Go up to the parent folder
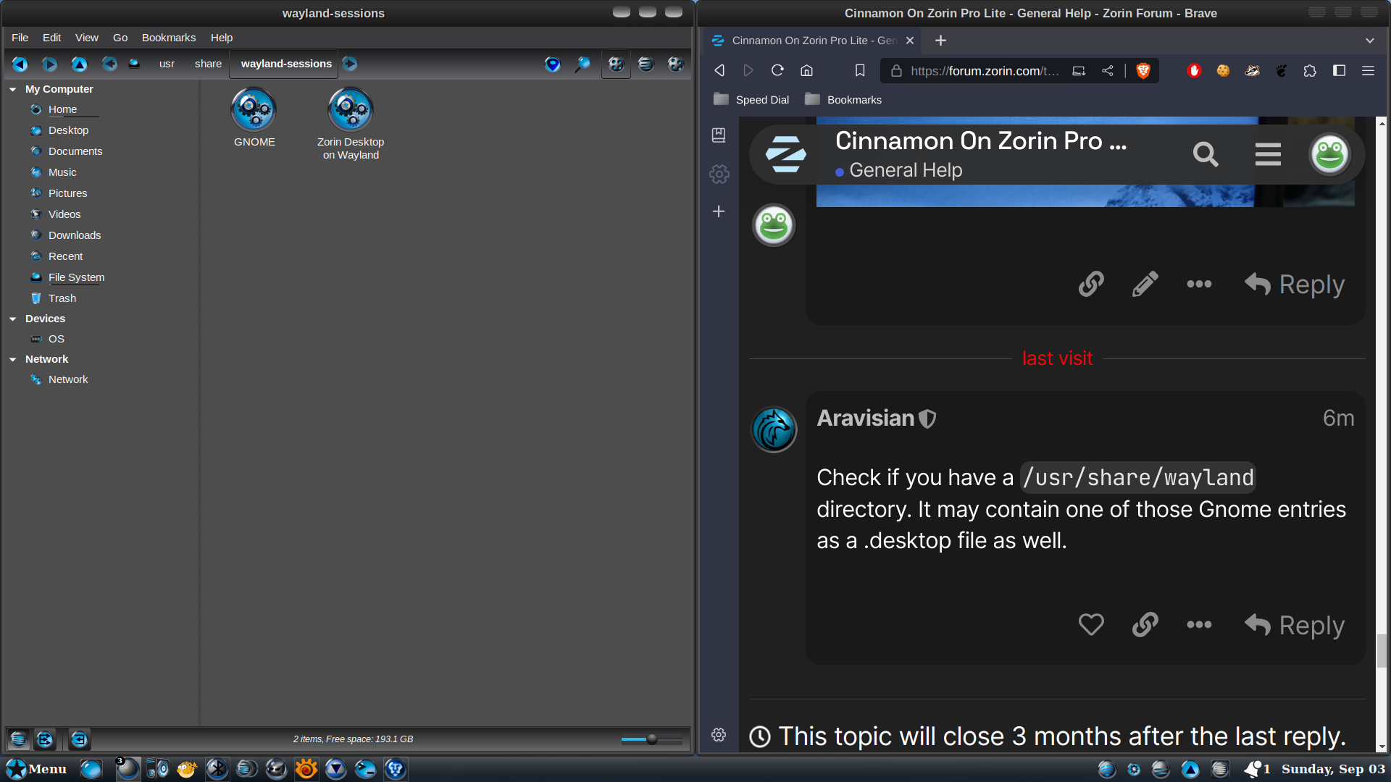The height and width of the screenshot is (782, 1391). coord(79,64)
